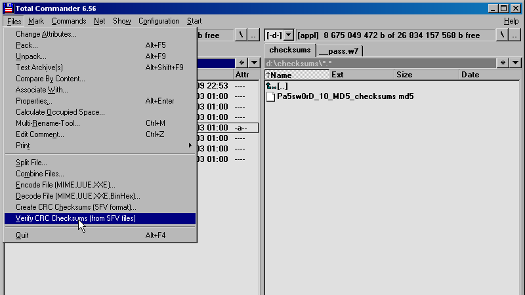
Task: Select Split File... menu entry
Action: pos(100,163)
